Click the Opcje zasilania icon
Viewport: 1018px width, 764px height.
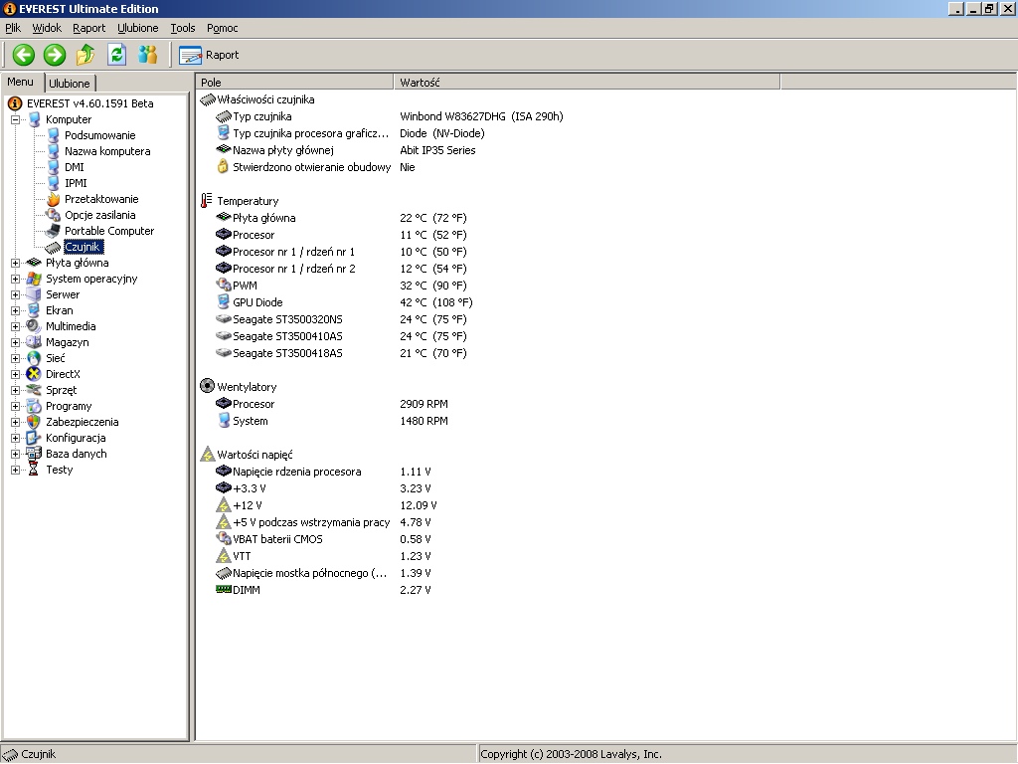pyautogui.click(x=54, y=215)
